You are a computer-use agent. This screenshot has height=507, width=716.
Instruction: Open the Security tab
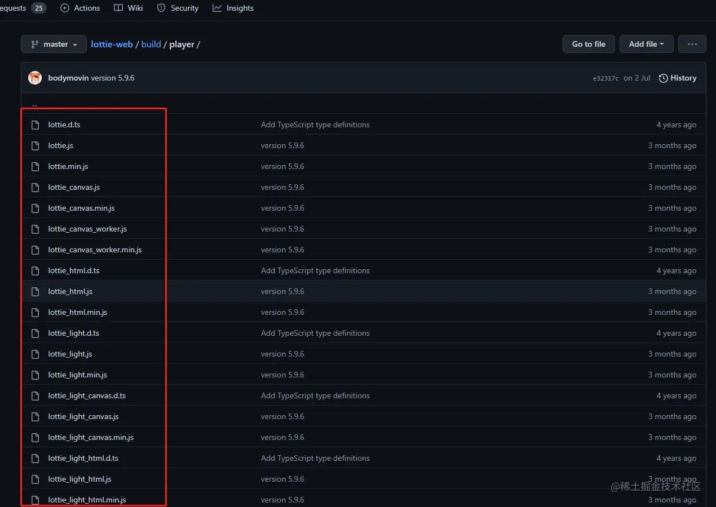(178, 8)
